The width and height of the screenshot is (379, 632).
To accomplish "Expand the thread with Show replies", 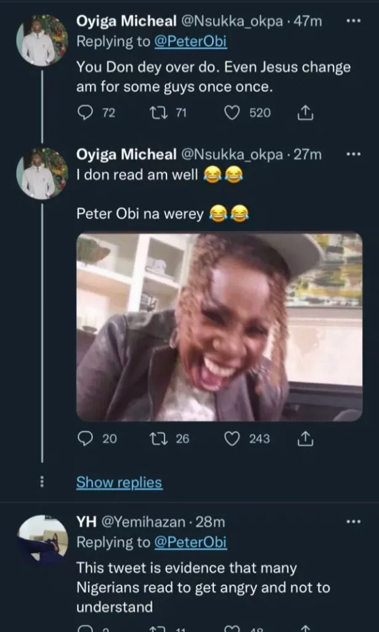I will pyautogui.click(x=119, y=483).
